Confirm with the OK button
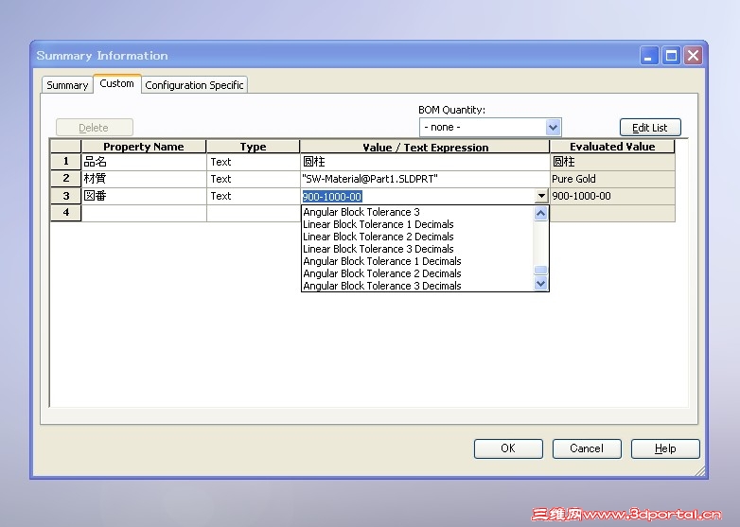Image resolution: width=740 pixels, height=527 pixels. pos(508,448)
